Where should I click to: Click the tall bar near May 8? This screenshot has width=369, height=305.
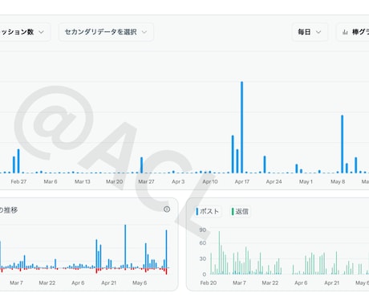(x=342, y=144)
